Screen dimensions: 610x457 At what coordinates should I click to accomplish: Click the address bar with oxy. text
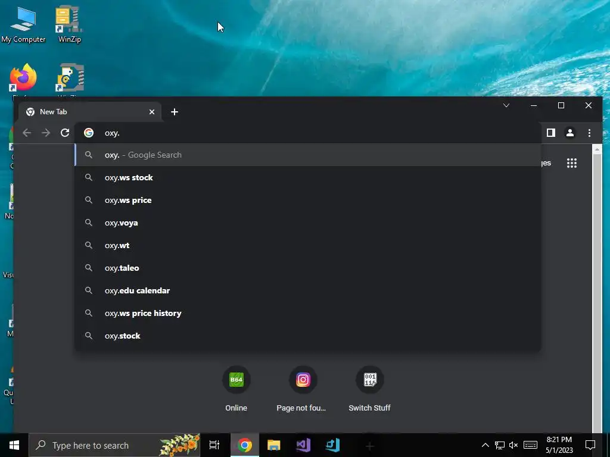coord(307,133)
